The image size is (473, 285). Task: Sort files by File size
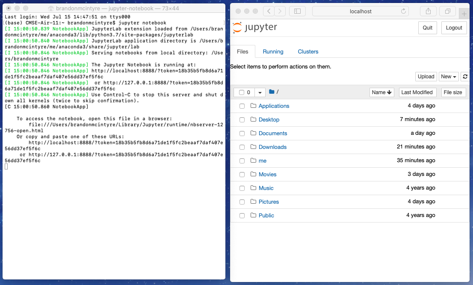(x=453, y=92)
